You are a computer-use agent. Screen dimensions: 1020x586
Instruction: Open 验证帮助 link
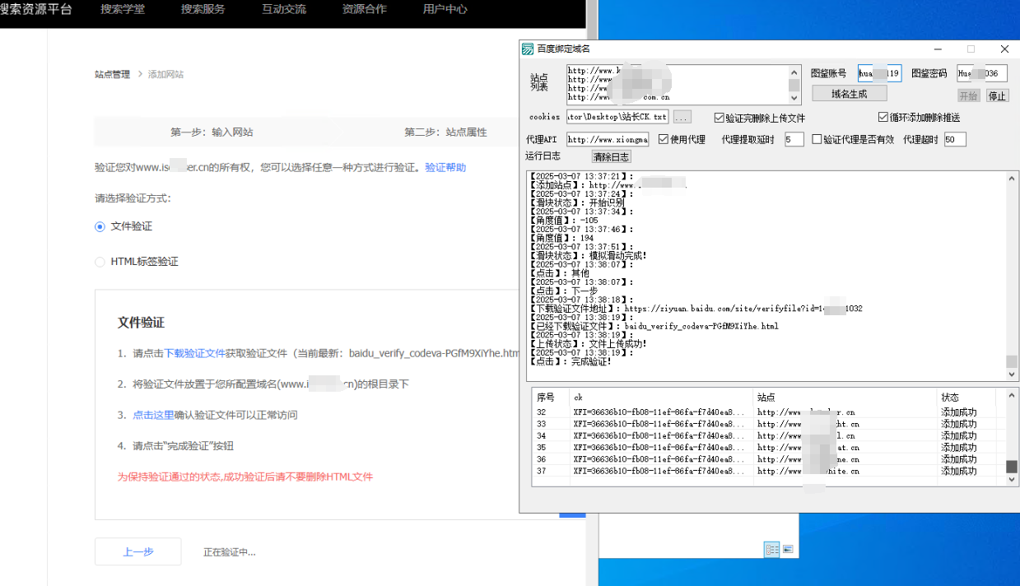tap(445, 167)
